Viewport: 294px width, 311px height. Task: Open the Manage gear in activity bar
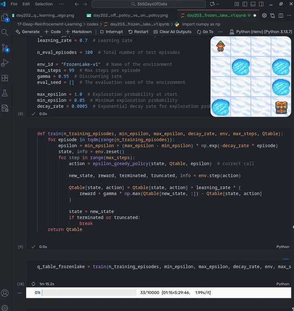click(5, 308)
